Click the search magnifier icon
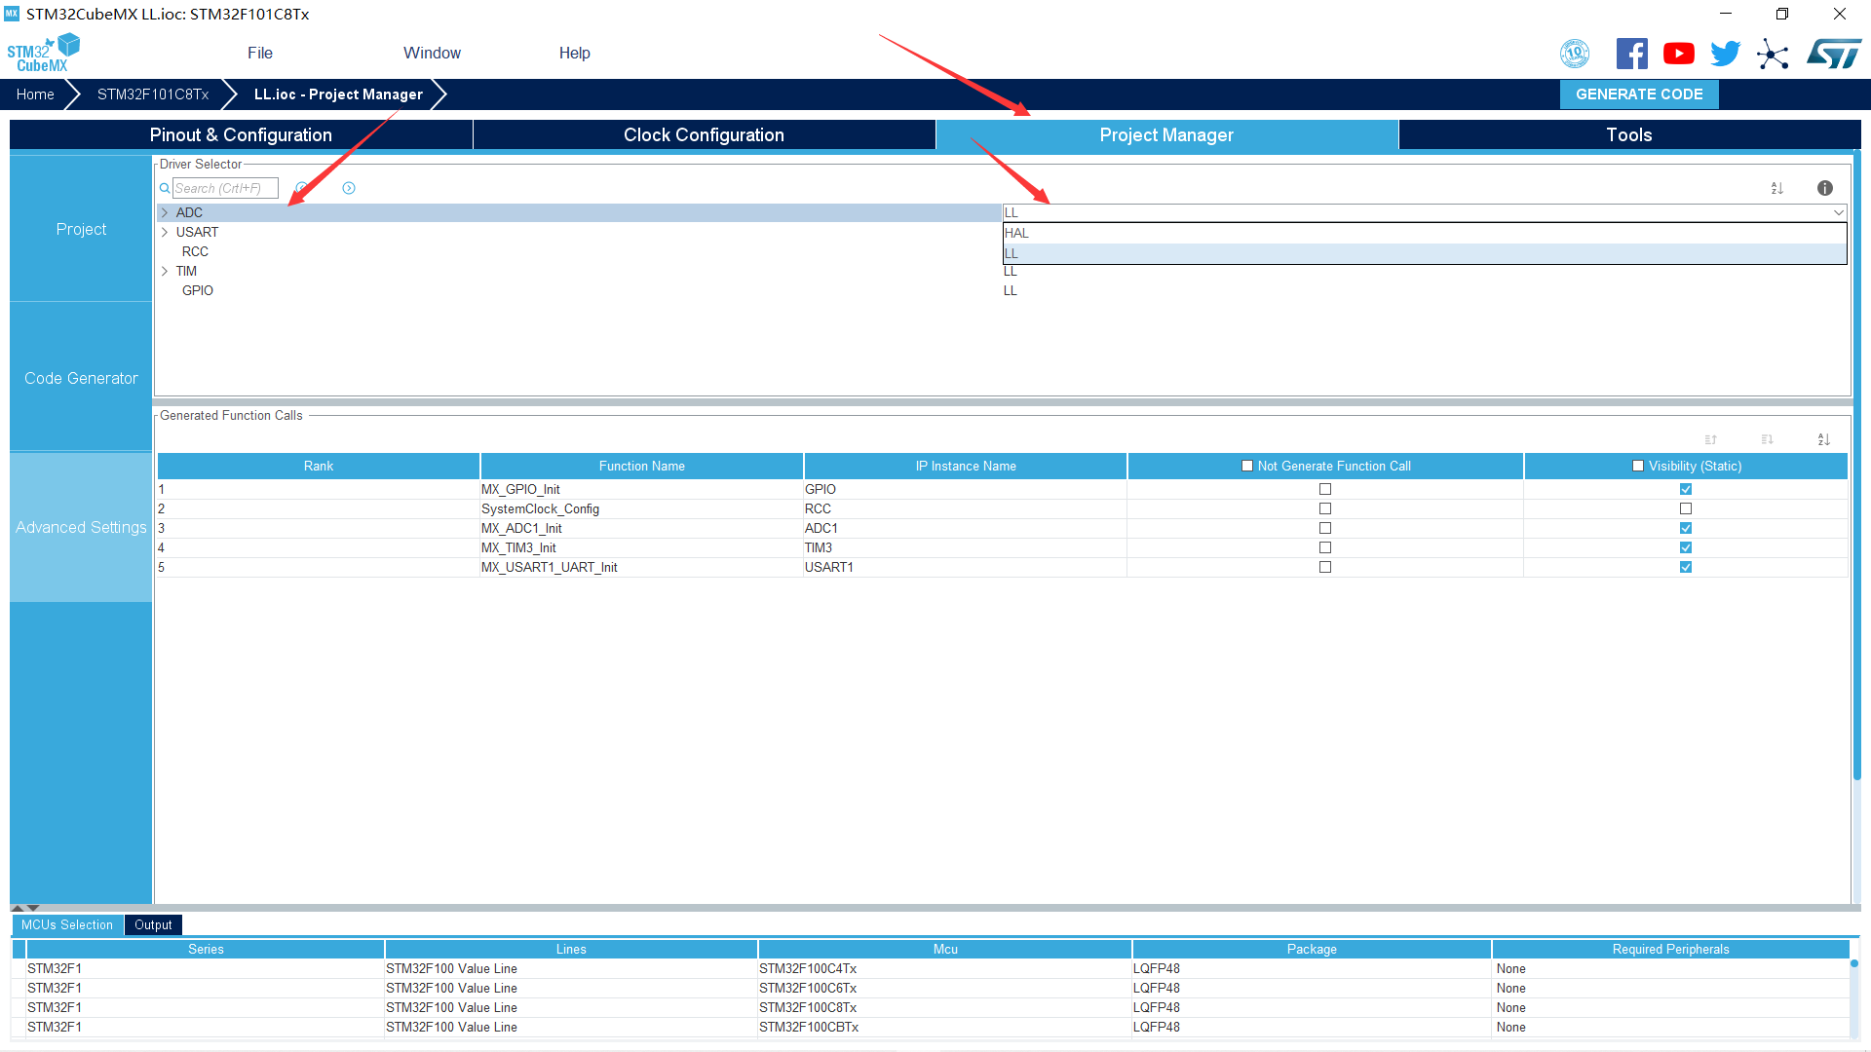The width and height of the screenshot is (1871, 1052). tap(165, 188)
